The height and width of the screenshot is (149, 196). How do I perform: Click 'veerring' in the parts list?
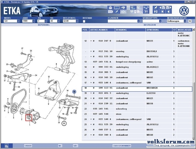[120, 51]
